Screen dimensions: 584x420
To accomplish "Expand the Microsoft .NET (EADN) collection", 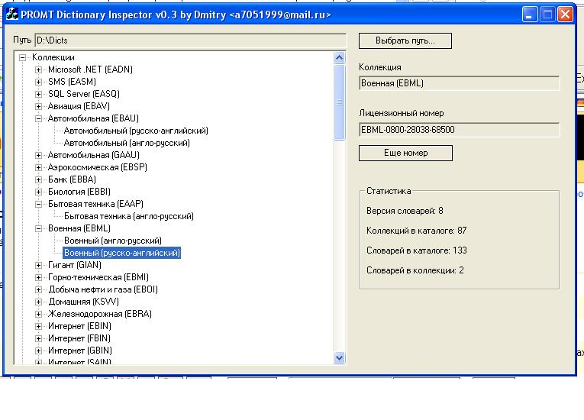I will pyautogui.click(x=38, y=69).
